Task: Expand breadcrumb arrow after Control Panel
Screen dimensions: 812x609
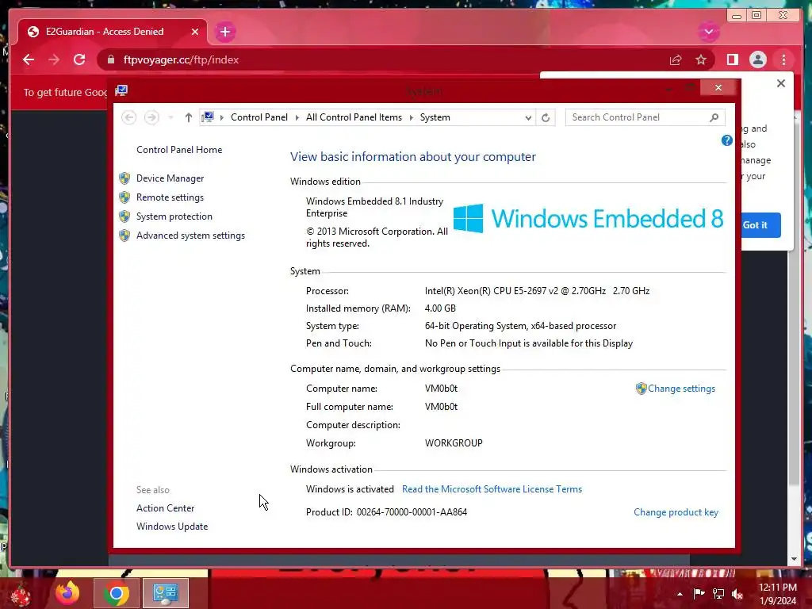Action: [x=297, y=117]
